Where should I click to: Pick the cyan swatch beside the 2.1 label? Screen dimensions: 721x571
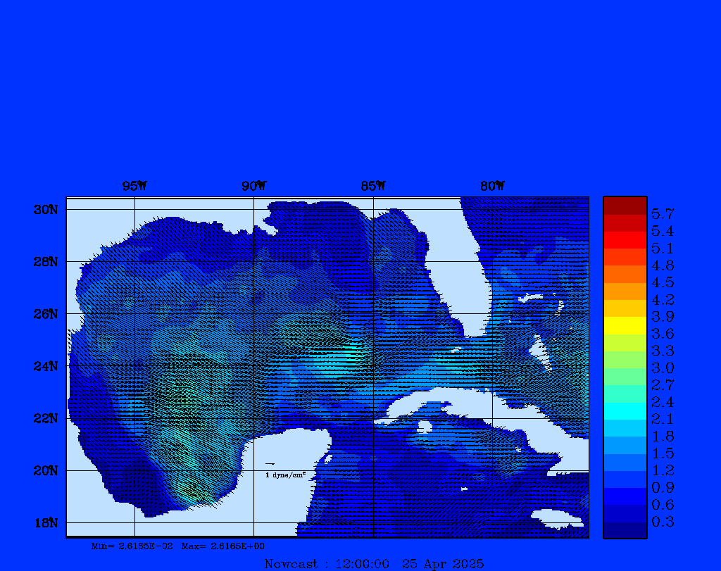pyautogui.click(x=625, y=411)
